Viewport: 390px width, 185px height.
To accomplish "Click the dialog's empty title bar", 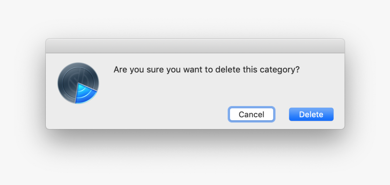I will tap(195, 46).
